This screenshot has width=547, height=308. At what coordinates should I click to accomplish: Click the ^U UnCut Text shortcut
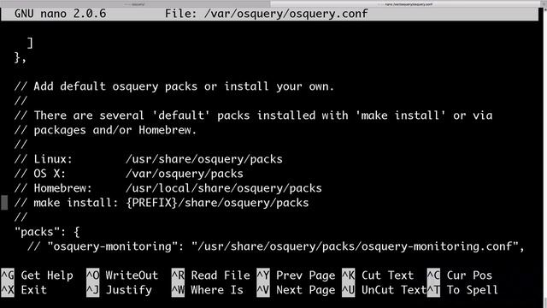point(384,290)
